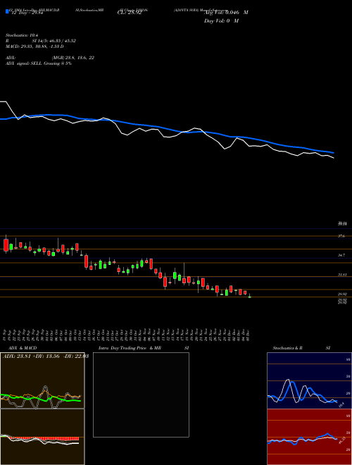
Task: Select the 'CL: 28.92' closing price text
Action: coord(130,13)
